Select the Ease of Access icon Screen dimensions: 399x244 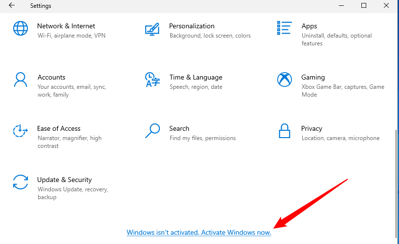point(21,131)
